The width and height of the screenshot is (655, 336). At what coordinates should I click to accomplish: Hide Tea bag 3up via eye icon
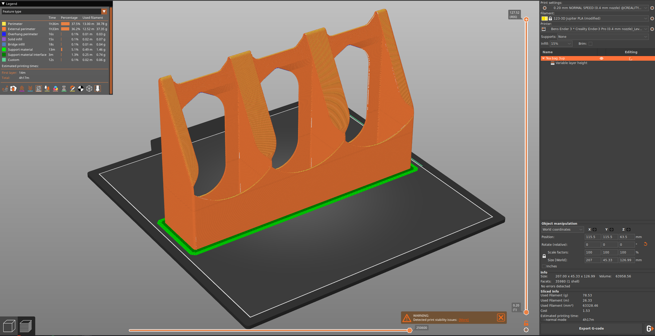[x=602, y=58]
